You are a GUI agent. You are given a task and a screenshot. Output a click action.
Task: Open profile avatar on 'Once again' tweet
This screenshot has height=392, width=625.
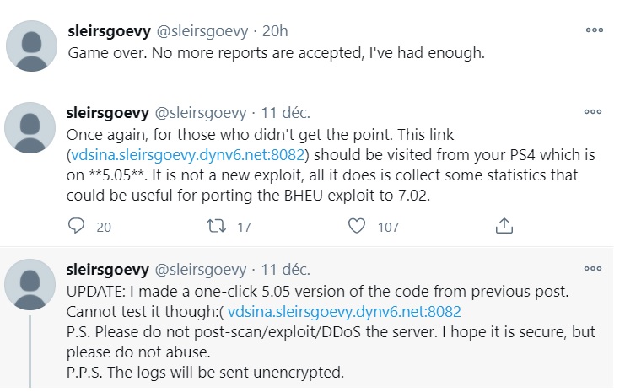pos(30,128)
